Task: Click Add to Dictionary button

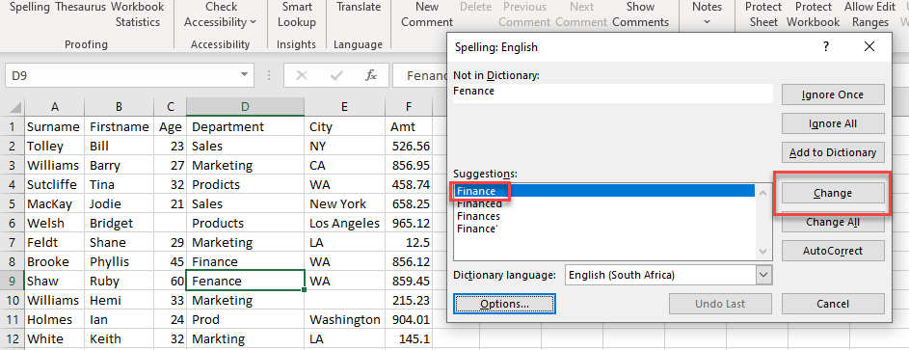Action: point(833,152)
